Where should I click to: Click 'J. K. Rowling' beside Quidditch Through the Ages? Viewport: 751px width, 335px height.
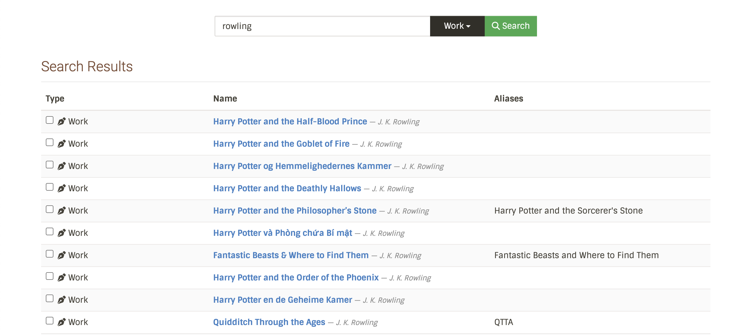point(357,322)
